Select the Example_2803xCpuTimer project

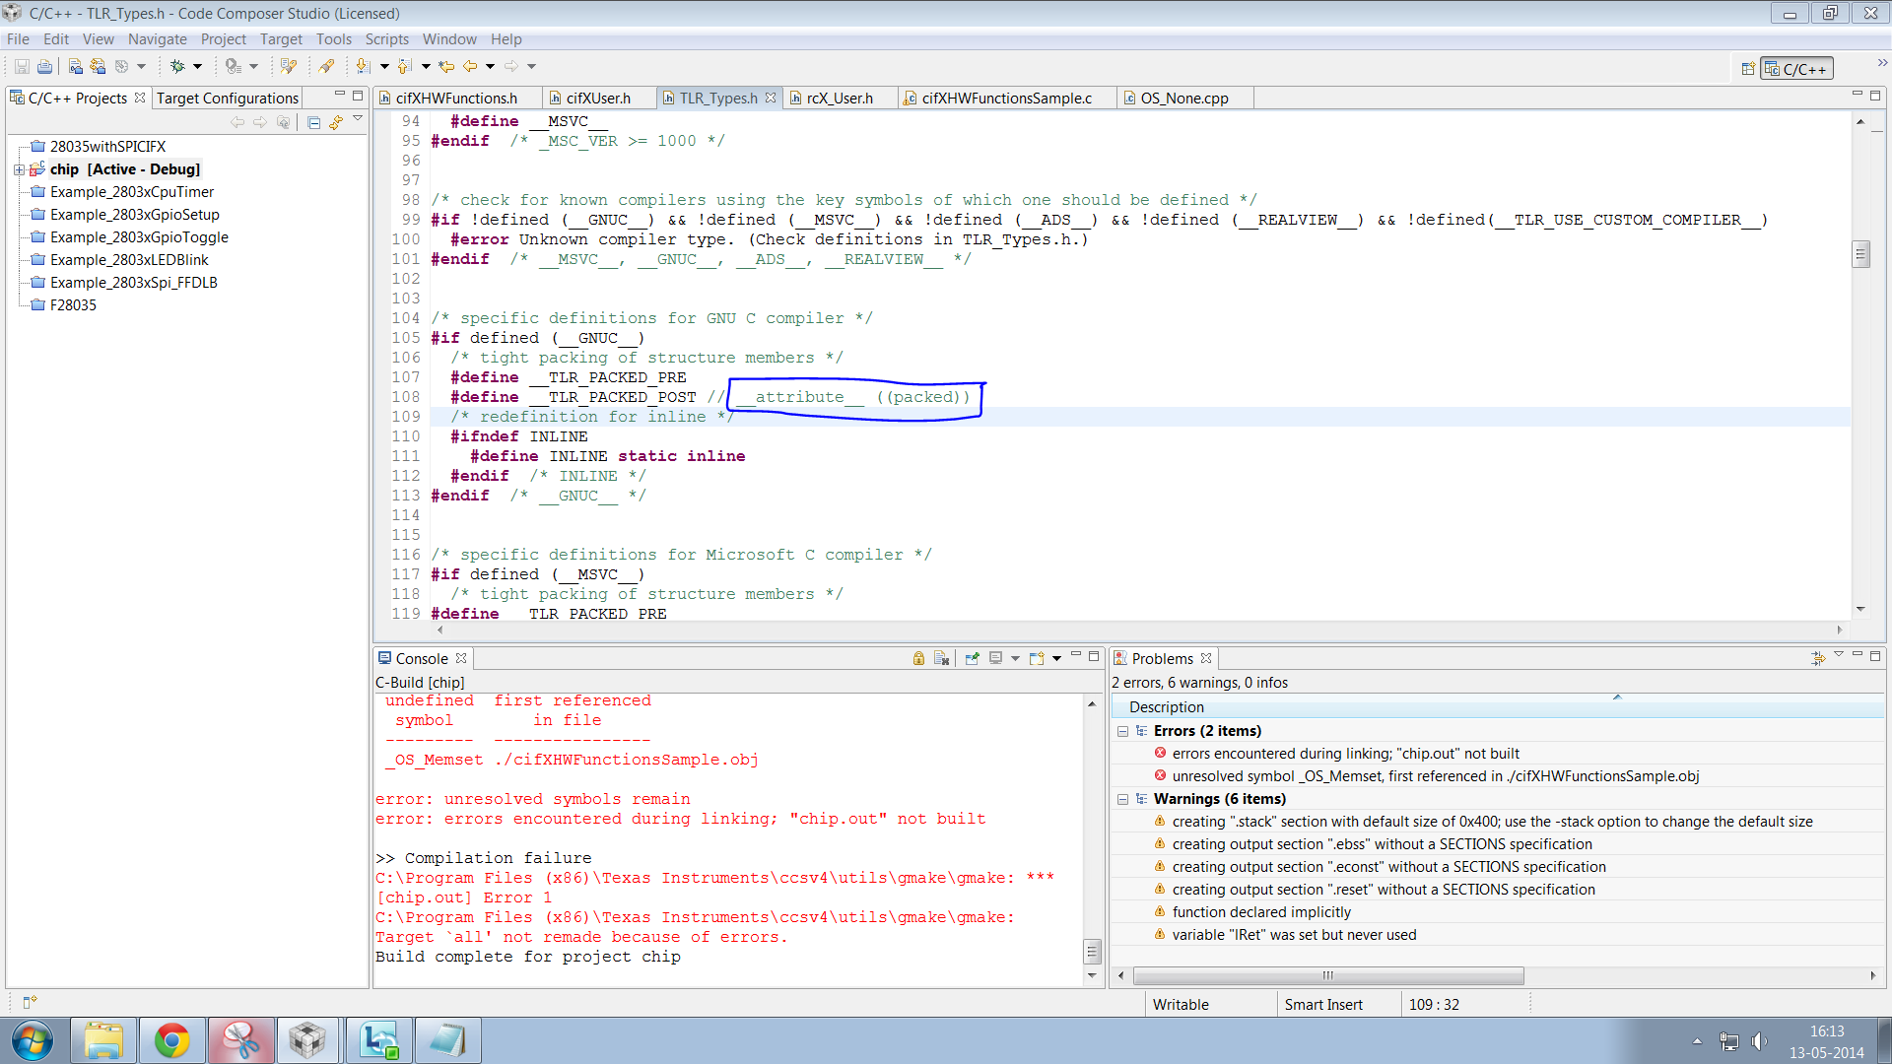pos(132,191)
